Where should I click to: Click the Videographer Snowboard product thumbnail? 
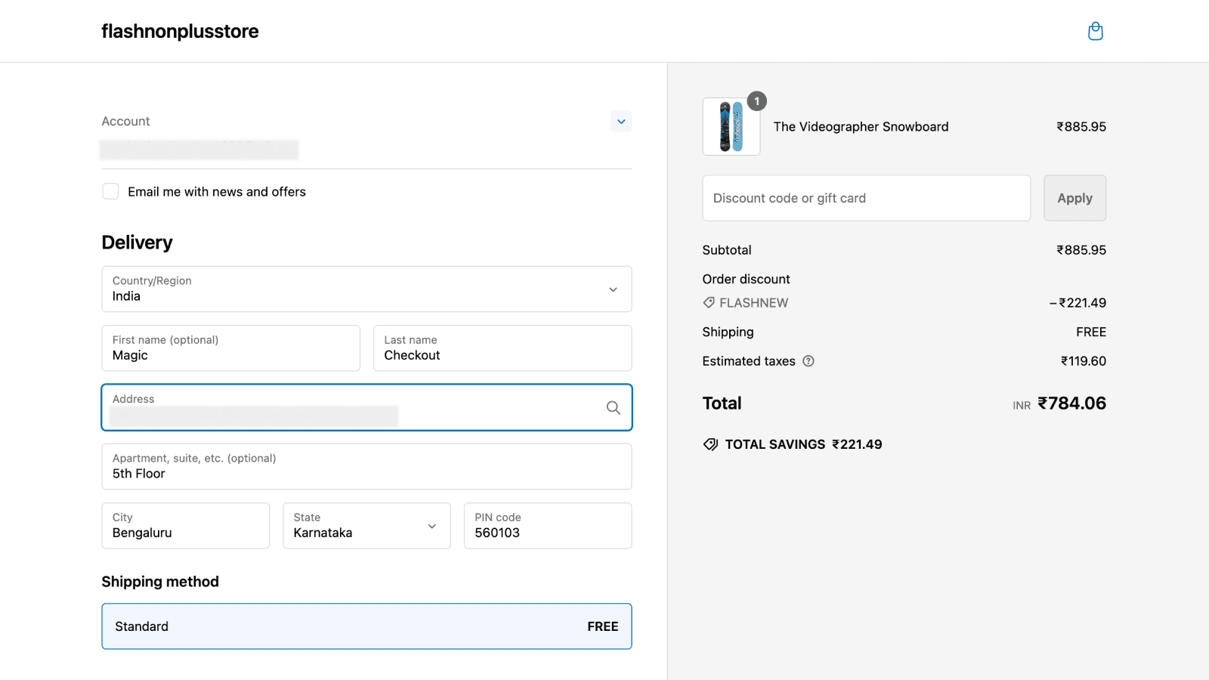point(731,127)
